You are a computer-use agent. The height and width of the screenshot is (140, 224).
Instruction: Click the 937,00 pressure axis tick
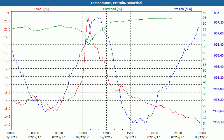tap(219, 33)
